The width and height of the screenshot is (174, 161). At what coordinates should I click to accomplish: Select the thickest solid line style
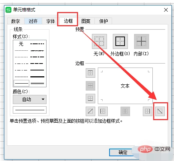(x=37, y=77)
